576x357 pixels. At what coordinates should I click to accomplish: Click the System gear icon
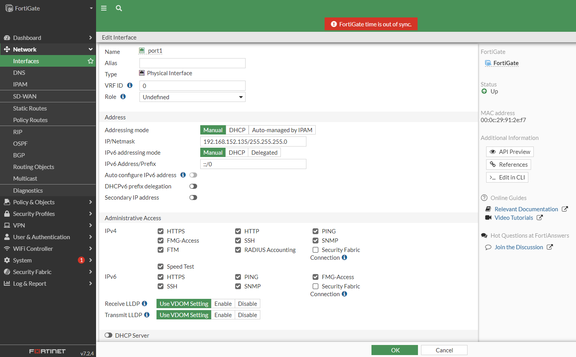[7, 260]
